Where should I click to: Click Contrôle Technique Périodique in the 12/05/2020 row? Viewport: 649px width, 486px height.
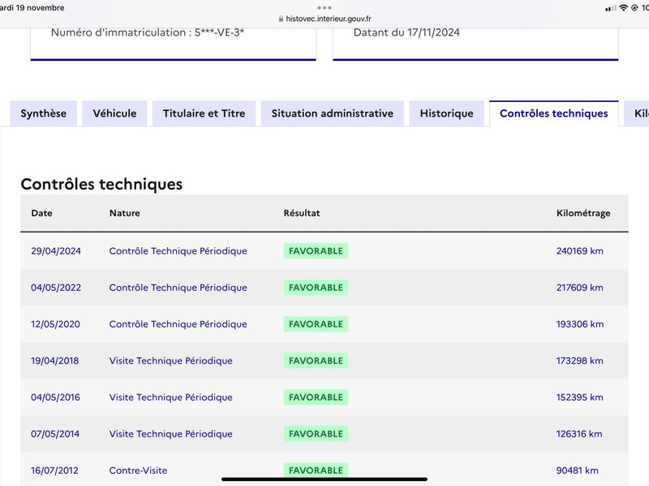point(178,324)
